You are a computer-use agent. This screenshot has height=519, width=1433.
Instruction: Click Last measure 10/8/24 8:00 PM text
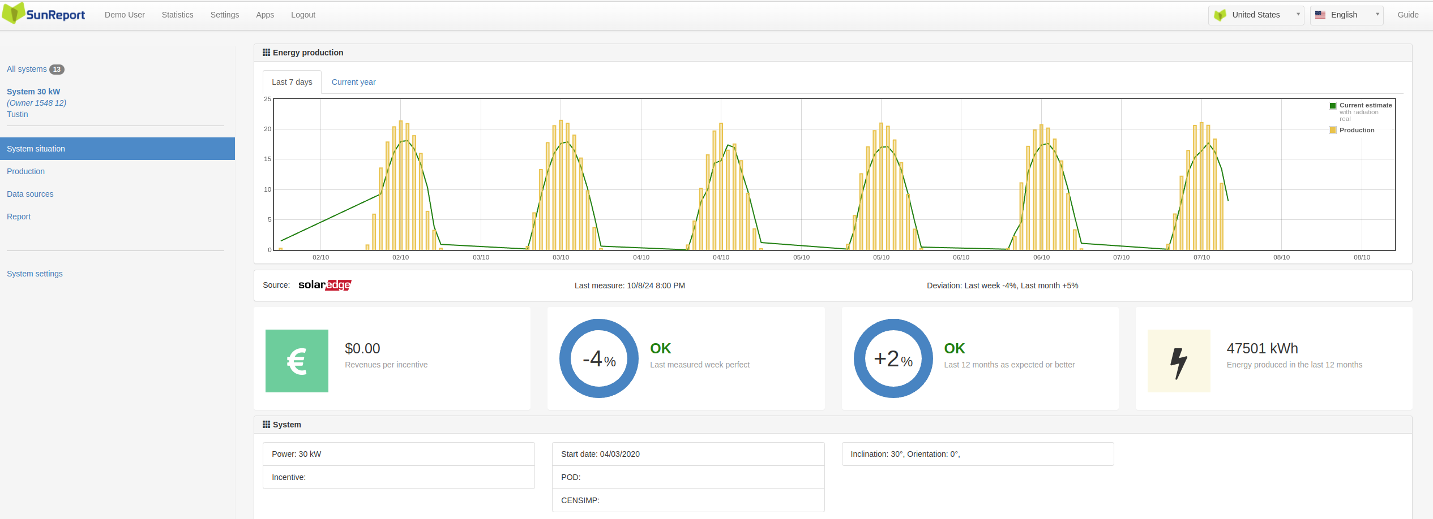(630, 286)
